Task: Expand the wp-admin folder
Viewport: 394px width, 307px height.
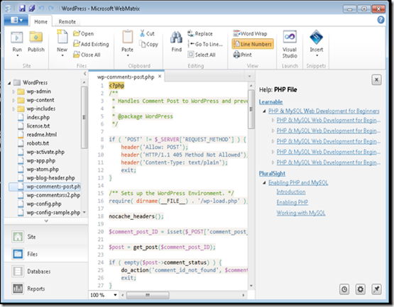Action: (13, 91)
